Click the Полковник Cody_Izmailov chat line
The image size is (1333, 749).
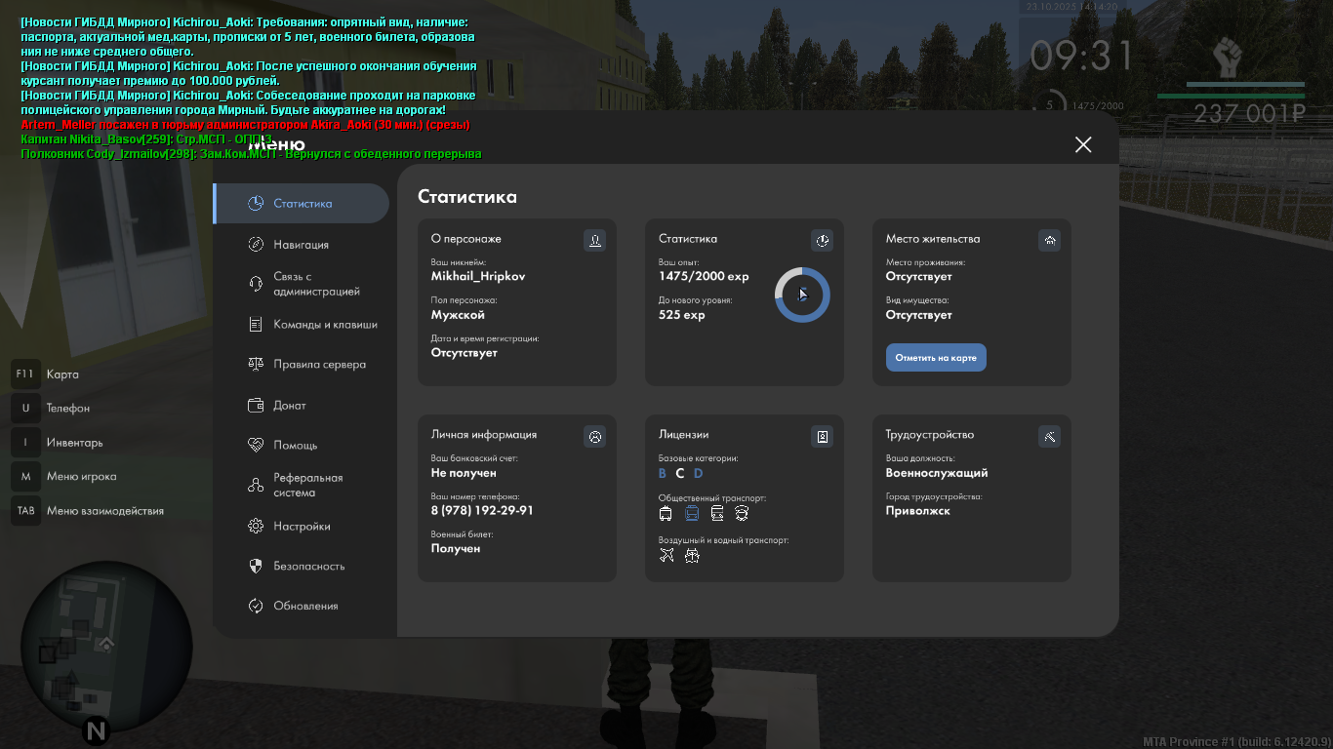[251, 154]
